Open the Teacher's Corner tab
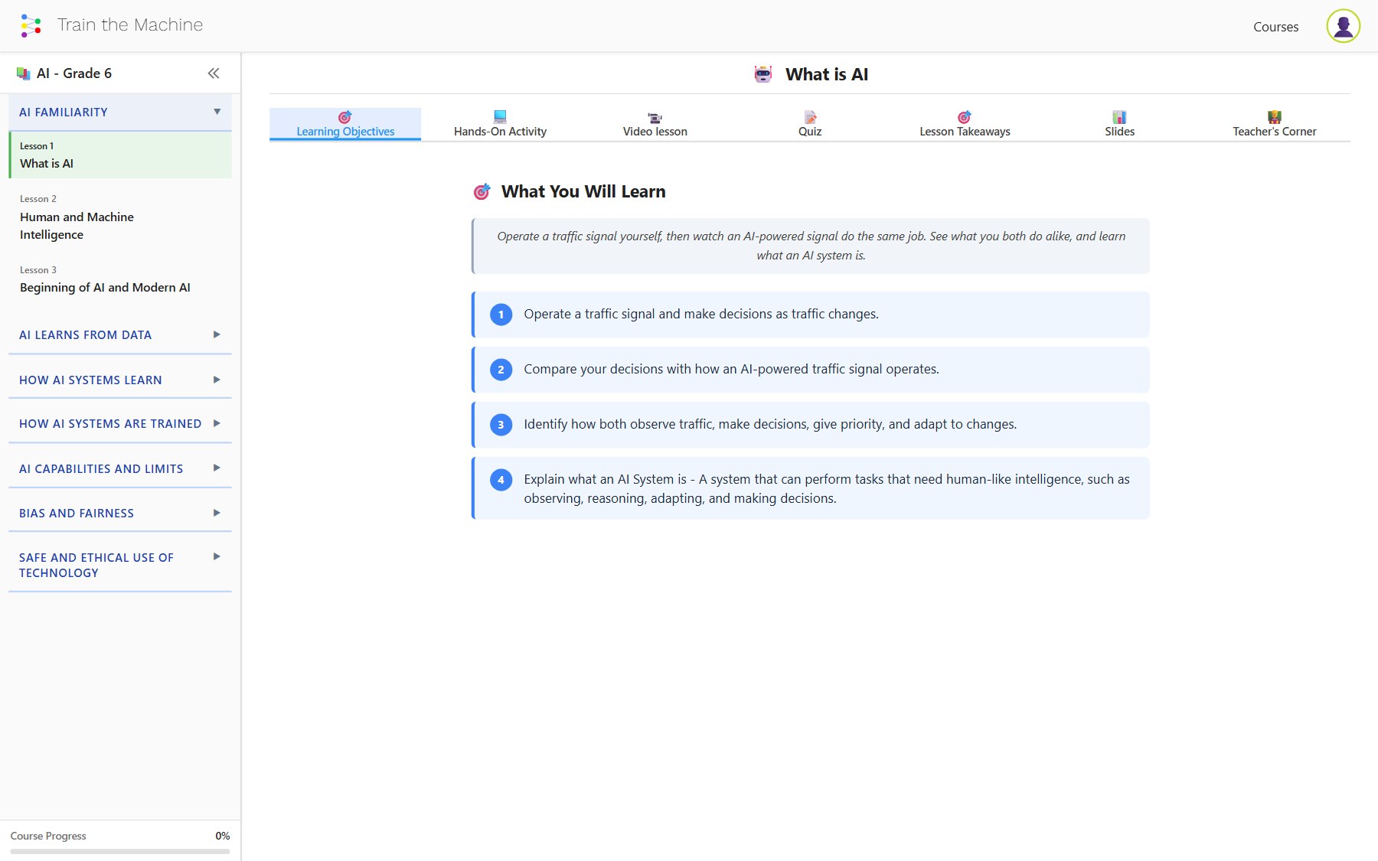The image size is (1378, 861). point(1275,124)
